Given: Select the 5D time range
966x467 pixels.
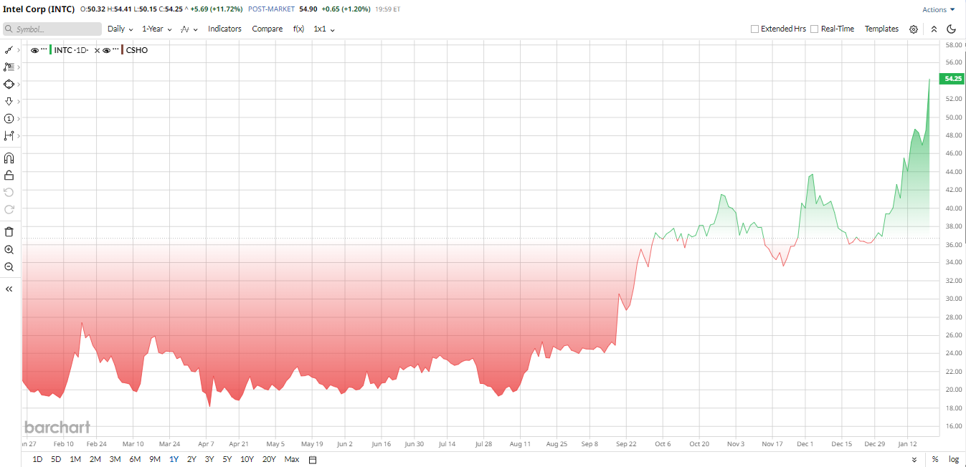Looking at the screenshot, I should point(56,459).
